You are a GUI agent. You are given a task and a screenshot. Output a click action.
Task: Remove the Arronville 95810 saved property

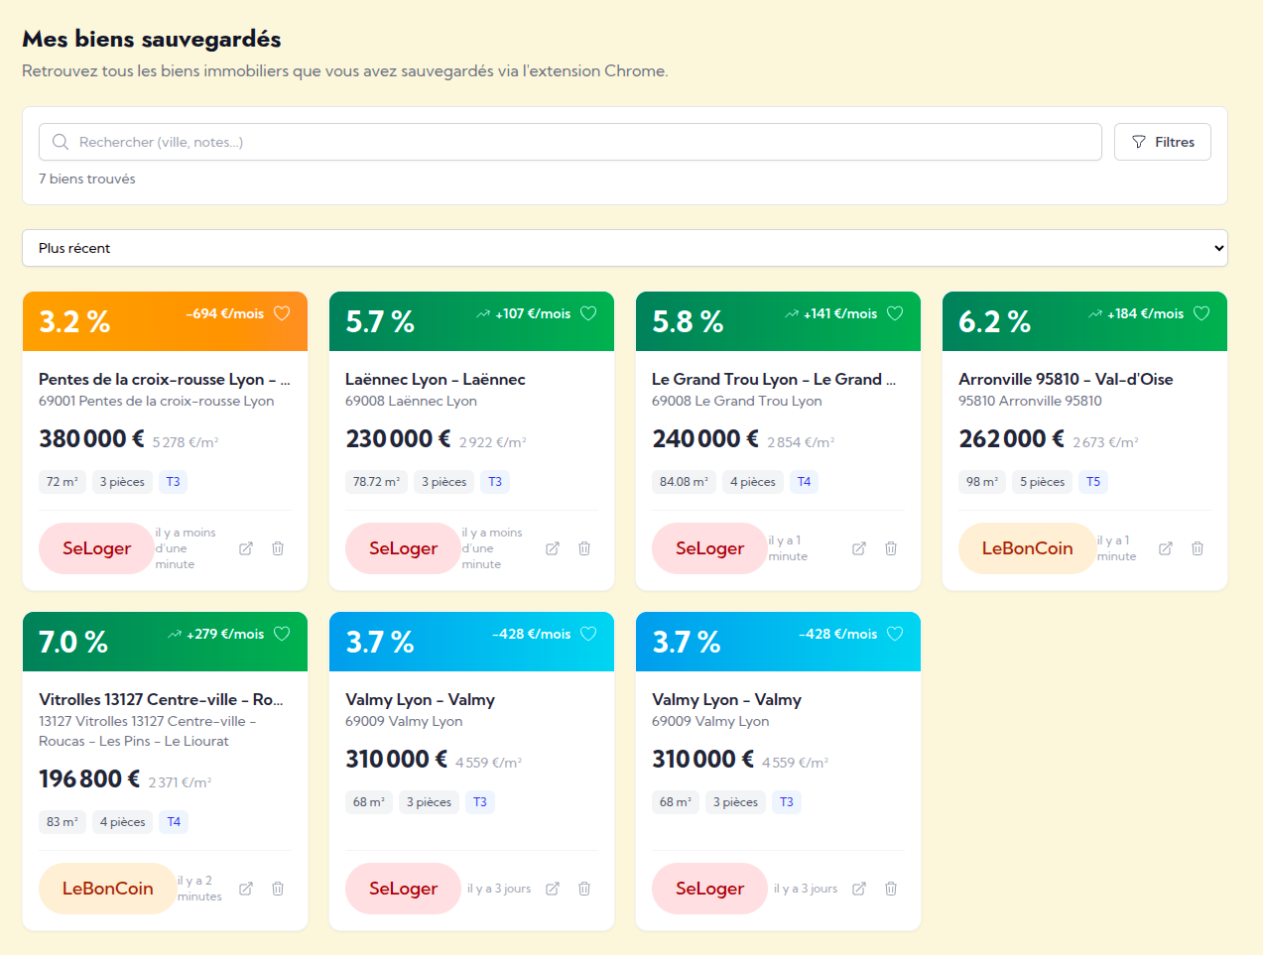point(1198,548)
